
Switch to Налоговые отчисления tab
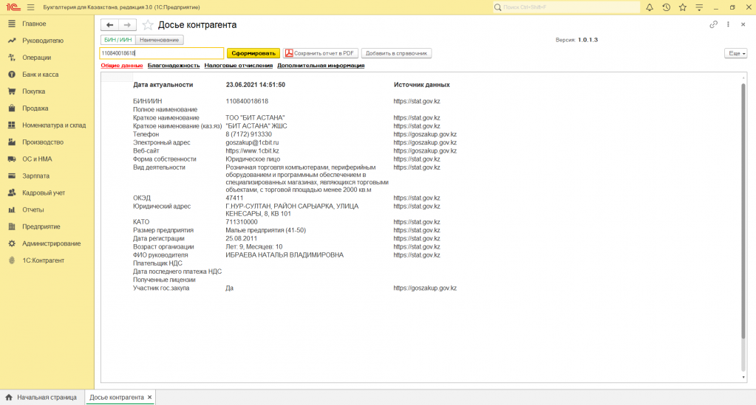238,66
